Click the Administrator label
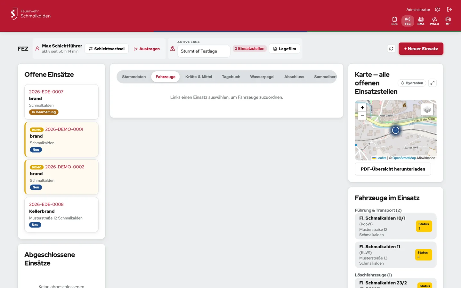The width and height of the screenshot is (461, 288). pos(418,10)
